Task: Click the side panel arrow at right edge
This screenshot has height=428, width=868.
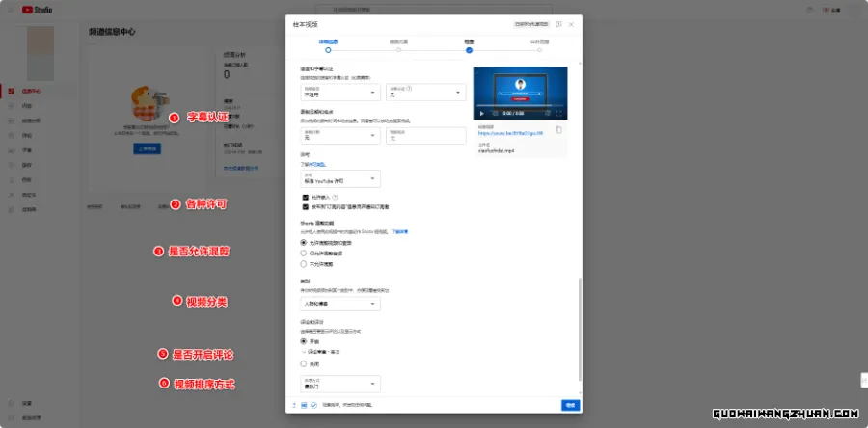Action: click(864, 381)
